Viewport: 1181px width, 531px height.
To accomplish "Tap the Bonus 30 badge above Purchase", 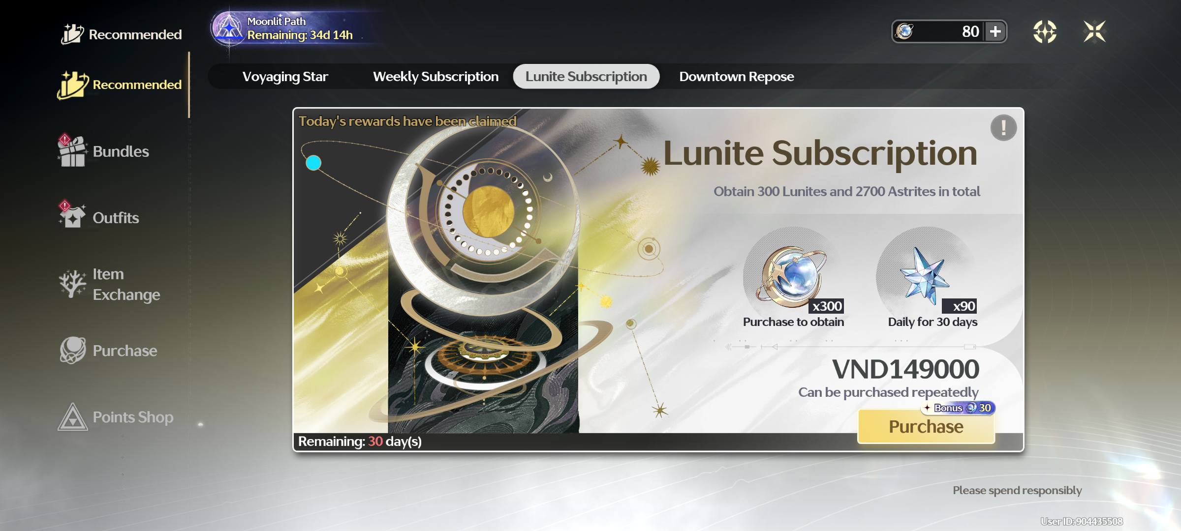I will pos(959,408).
